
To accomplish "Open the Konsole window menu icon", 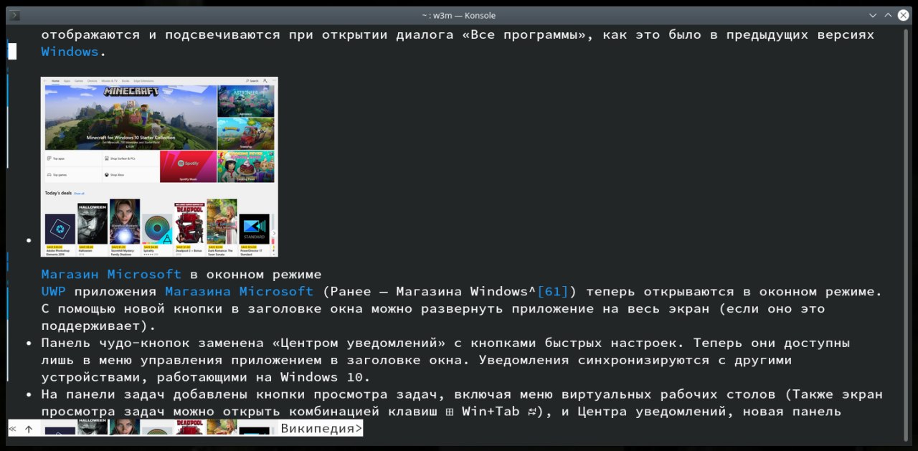I will 16,15.
